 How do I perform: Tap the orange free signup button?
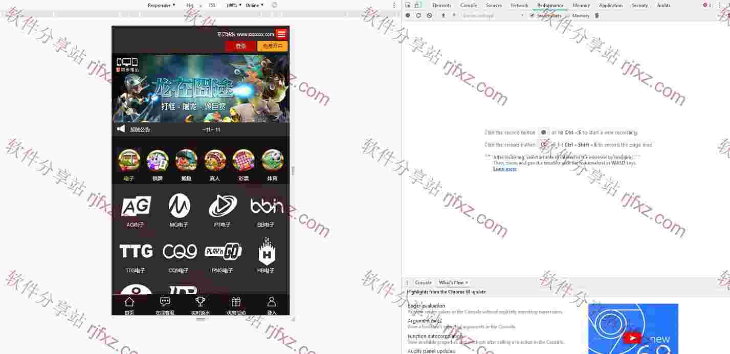pos(273,46)
